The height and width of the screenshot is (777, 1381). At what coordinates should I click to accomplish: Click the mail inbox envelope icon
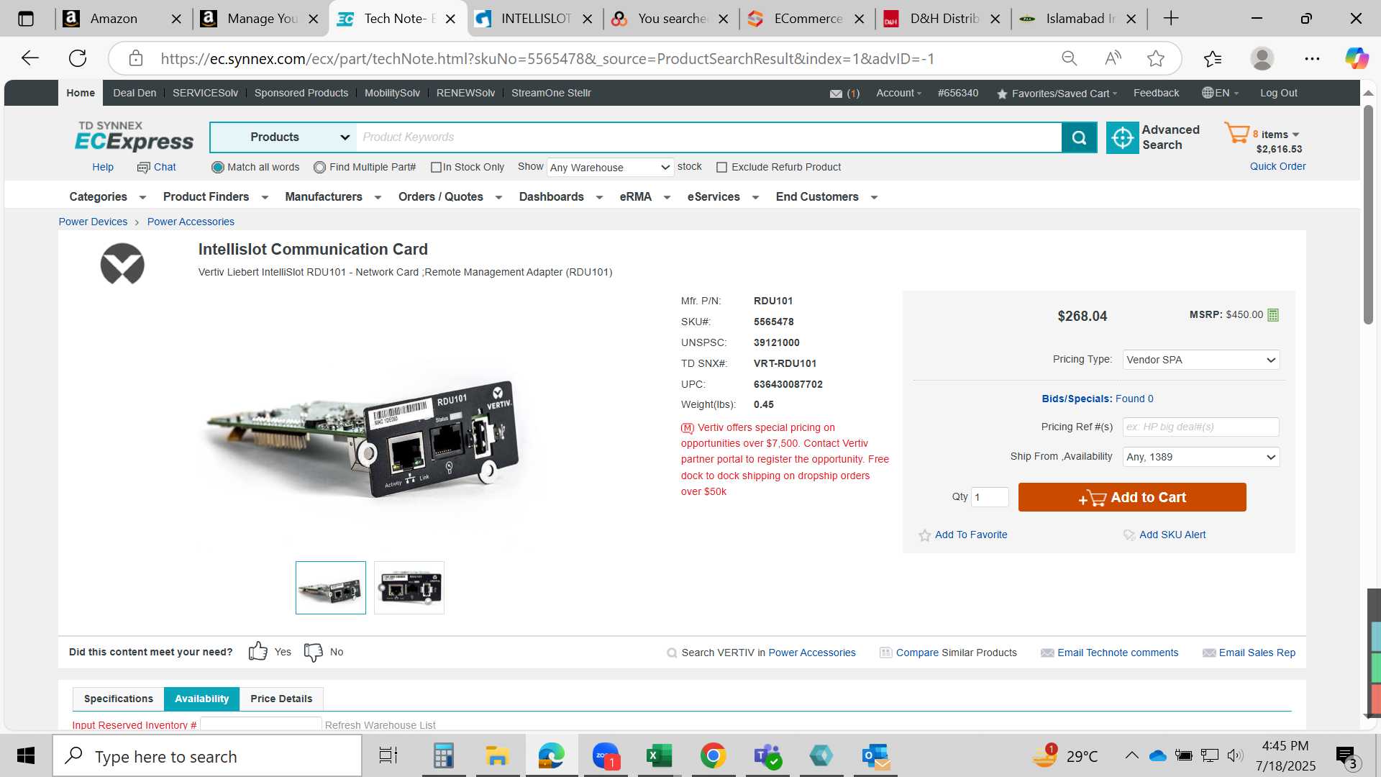(836, 94)
